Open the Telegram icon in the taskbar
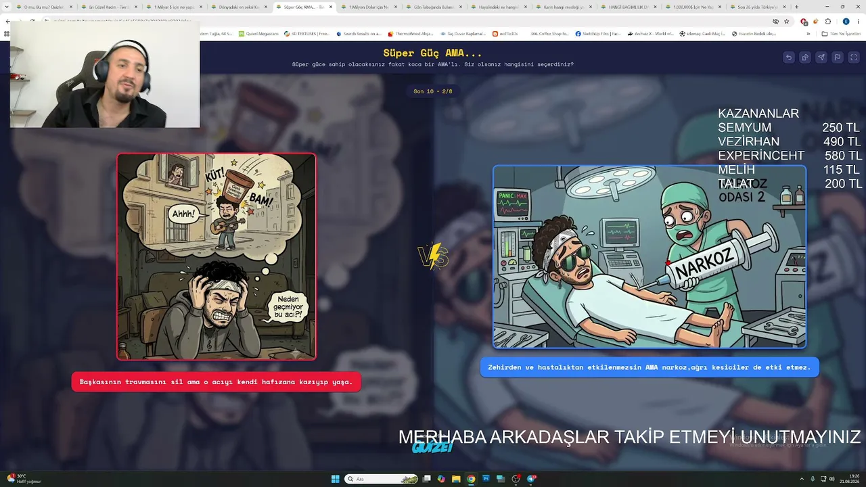 [x=531, y=479]
